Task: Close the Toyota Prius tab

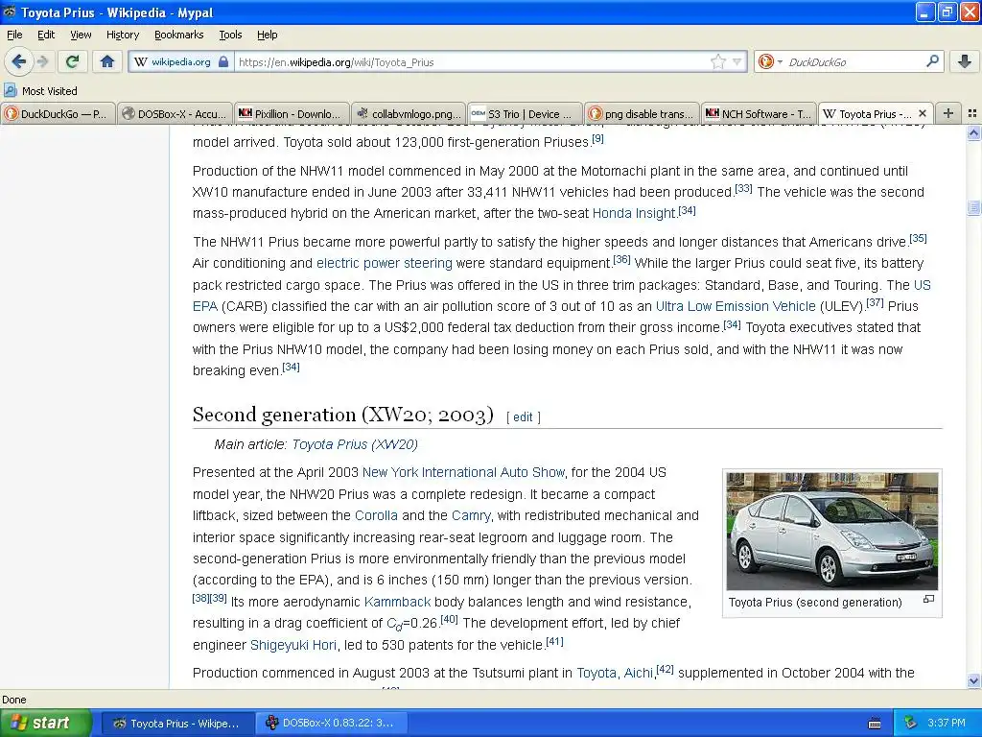Action: [x=922, y=113]
